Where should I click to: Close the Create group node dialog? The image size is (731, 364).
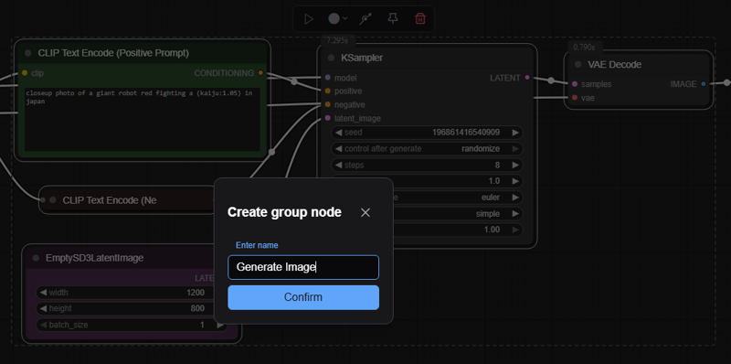[365, 212]
